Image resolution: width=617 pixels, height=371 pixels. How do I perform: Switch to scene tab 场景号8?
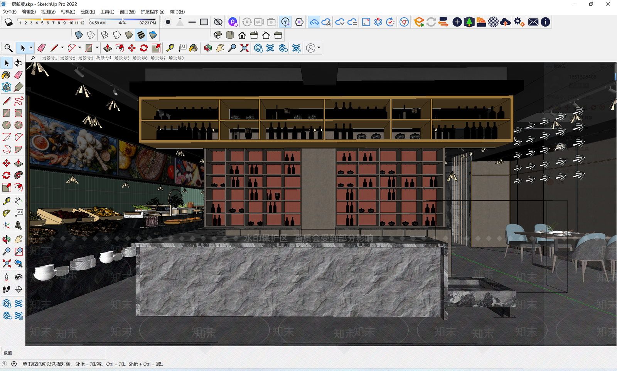tap(176, 58)
